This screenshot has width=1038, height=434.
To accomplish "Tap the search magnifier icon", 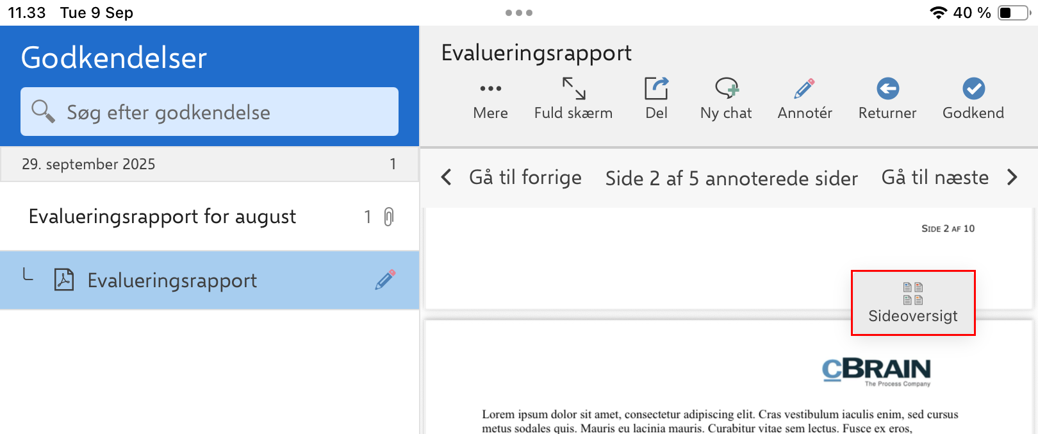I will click(43, 112).
